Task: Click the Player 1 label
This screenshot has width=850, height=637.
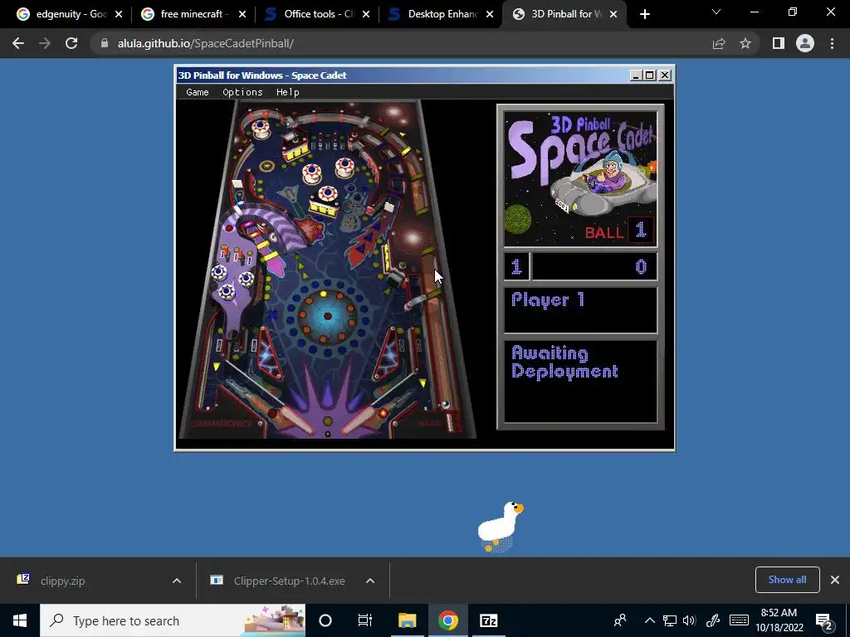Action: click(548, 299)
